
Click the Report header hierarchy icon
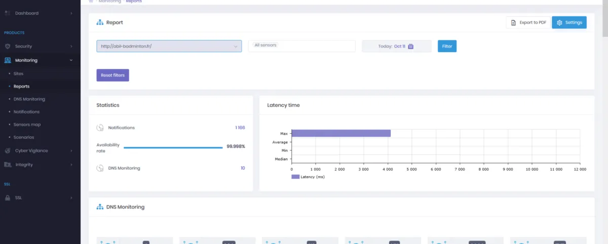tap(100, 22)
